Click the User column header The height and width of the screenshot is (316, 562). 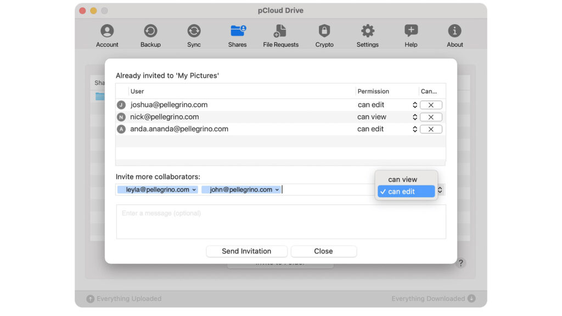pyautogui.click(x=137, y=92)
